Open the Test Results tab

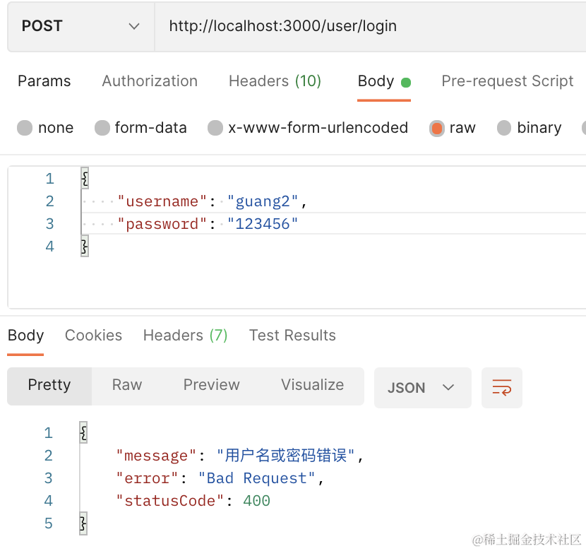click(x=292, y=336)
